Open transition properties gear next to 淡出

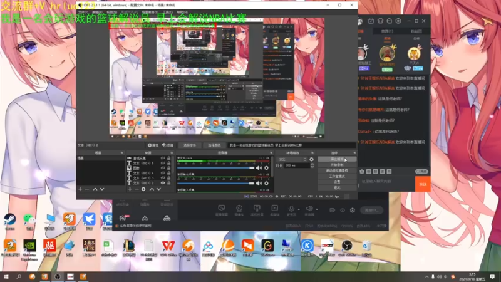click(x=311, y=159)
